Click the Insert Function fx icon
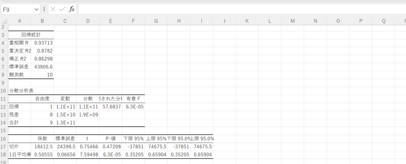The image size is (406, 164). coord(71,9)
